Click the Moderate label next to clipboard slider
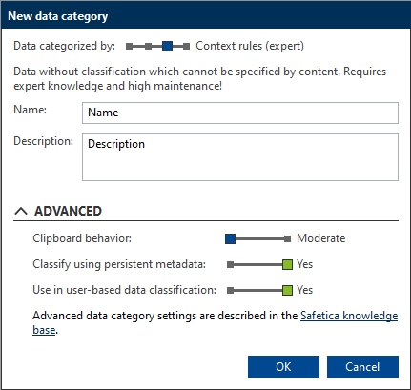This screenshot has height=390, width=411. click(320, 238)
